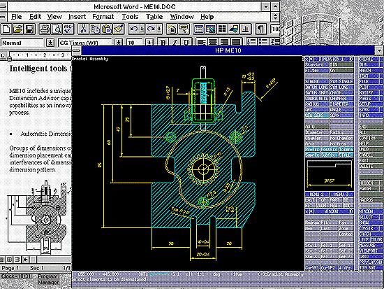Toggle Align Left paragraph button
The image size is (384, 289).
tap(201, 42)
